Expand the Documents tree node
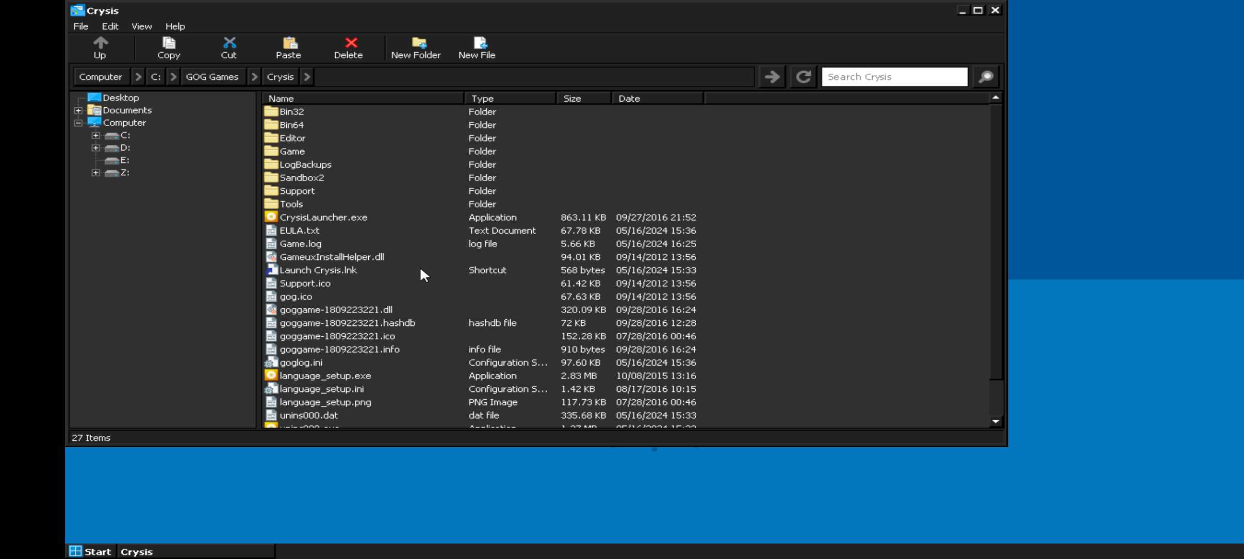1244x559 pixels. click(78, 110)
